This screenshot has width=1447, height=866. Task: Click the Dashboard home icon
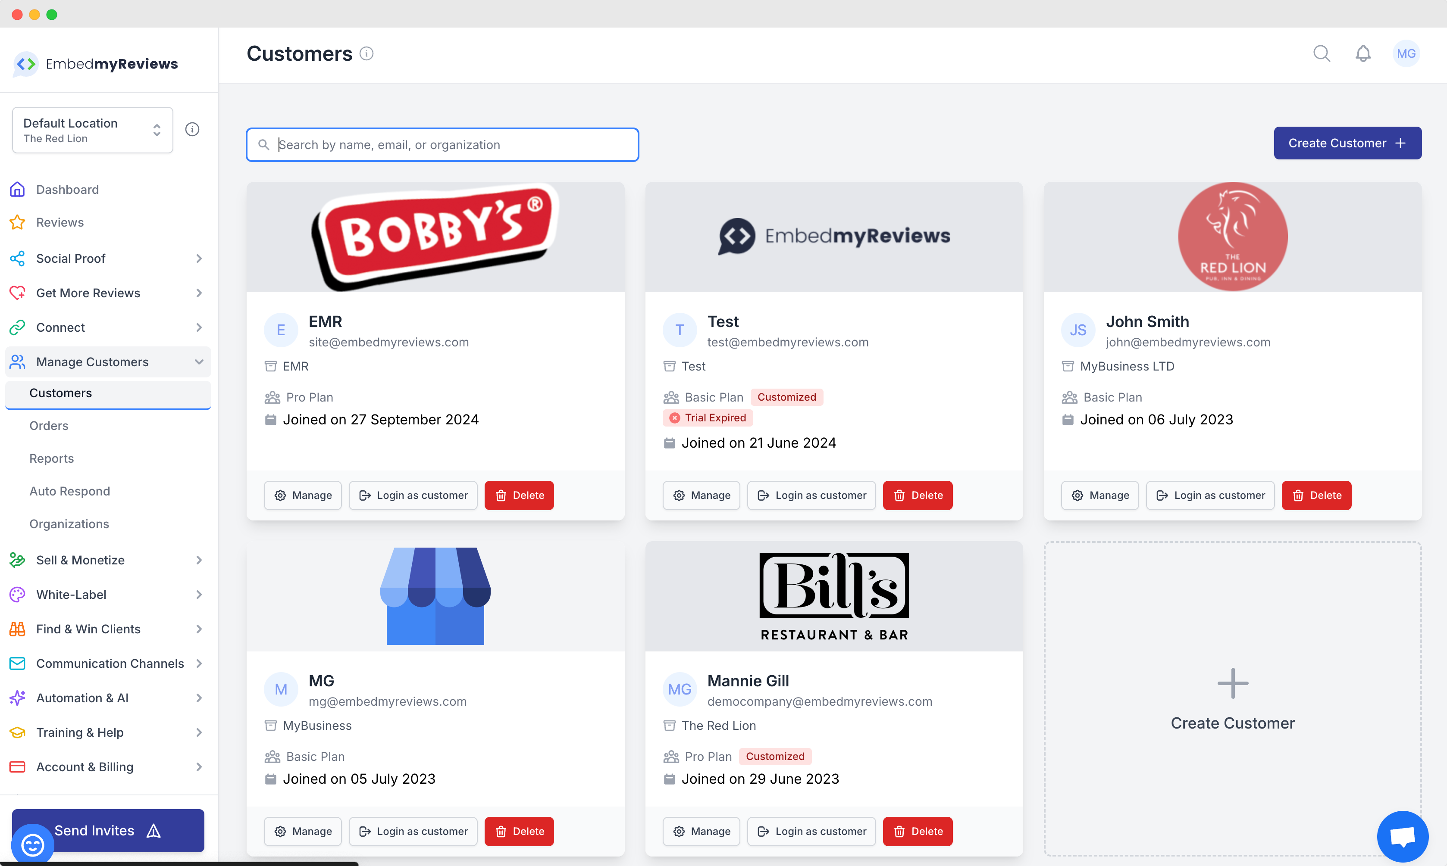click(18, 190)
